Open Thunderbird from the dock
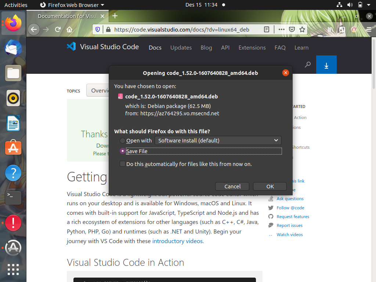Image resolution: width=376 pixels, height=282 pixels. [x=13, y=48]
